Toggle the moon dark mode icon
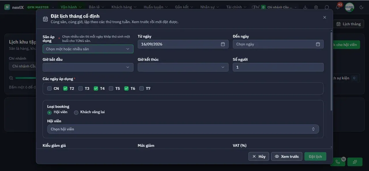The image size is (369, 171). [x=362, y=7]
